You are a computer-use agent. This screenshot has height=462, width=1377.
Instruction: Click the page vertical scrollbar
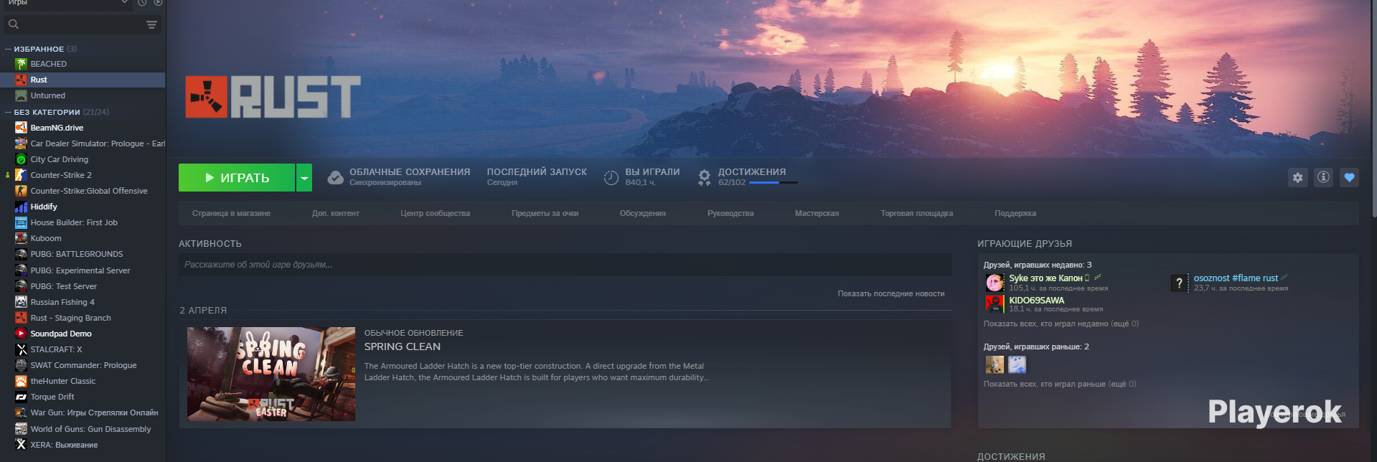click(1373, 108)
